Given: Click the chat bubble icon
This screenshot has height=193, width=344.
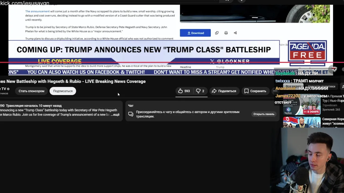Looking at the screenshot, I should [x=131, y=114].
